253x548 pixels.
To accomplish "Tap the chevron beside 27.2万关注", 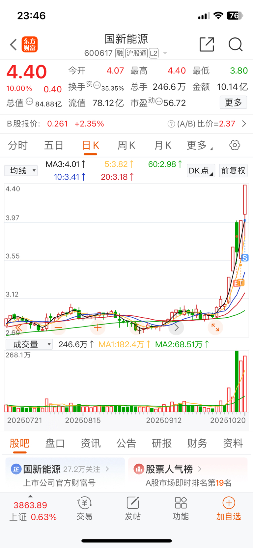I will [x=107, y=469].
